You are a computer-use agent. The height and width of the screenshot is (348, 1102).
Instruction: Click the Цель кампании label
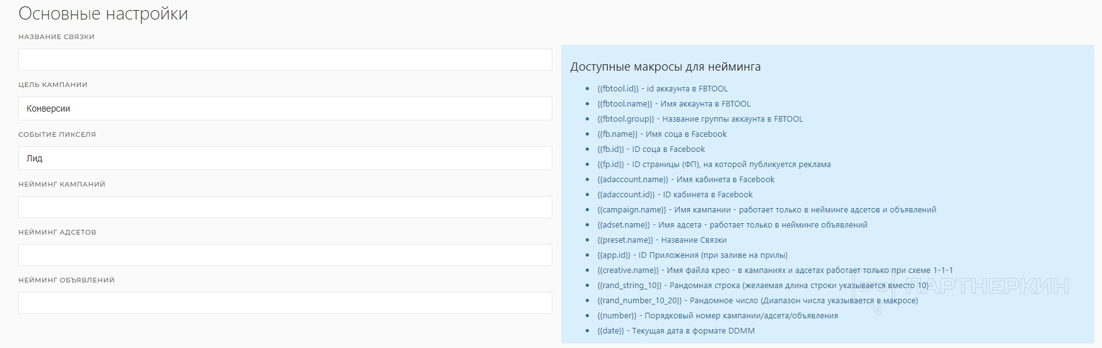[53, 84]
